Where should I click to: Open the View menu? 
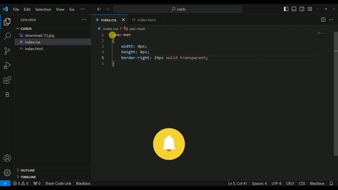pos(60,9)
